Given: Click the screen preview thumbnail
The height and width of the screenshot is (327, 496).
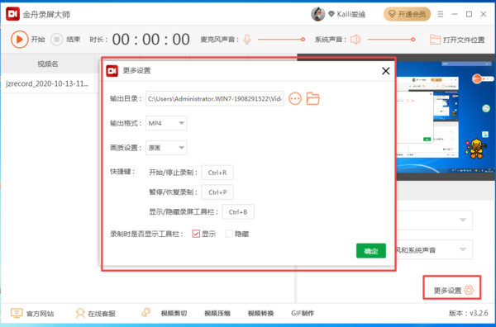Looking at the screenshot, I should (445, 117).
